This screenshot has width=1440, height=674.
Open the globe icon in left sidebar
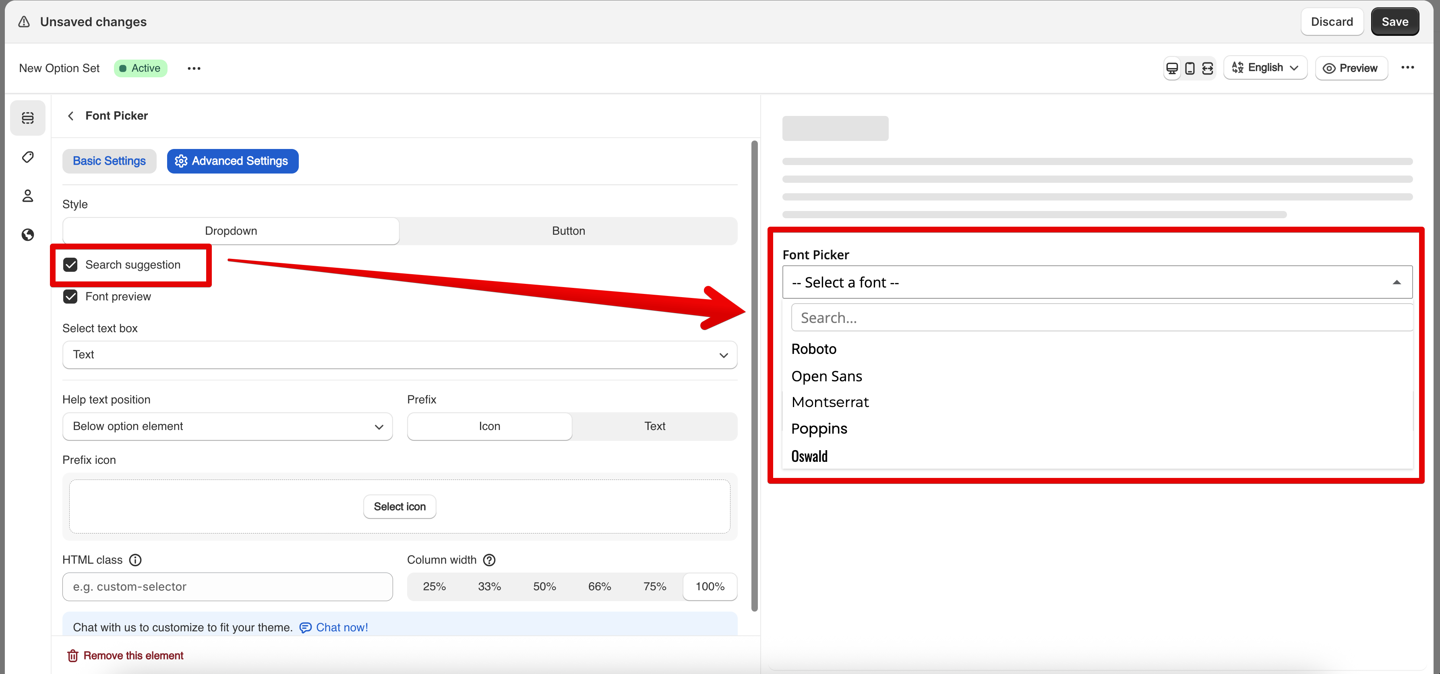27,235
